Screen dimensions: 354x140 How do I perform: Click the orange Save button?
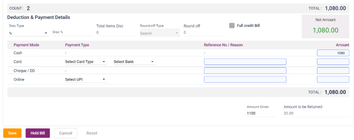pyautogui.click(x=12, y=133)
